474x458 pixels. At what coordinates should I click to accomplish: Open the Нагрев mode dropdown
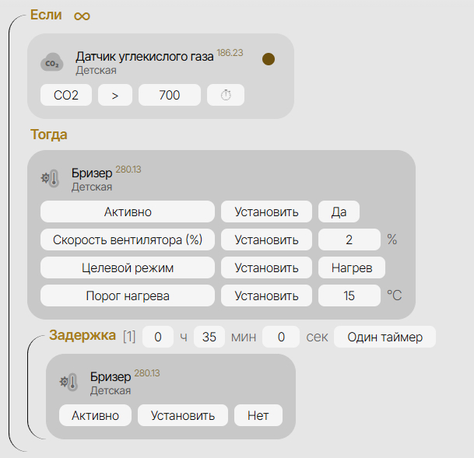[x=351, y=267]
